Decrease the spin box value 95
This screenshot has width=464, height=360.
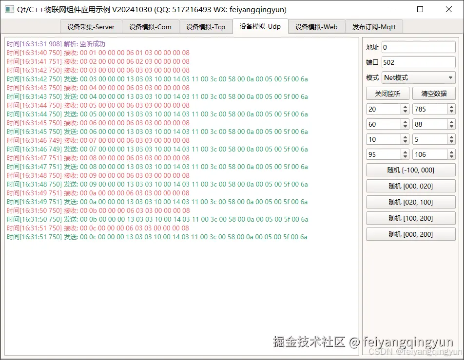[405, 157]
